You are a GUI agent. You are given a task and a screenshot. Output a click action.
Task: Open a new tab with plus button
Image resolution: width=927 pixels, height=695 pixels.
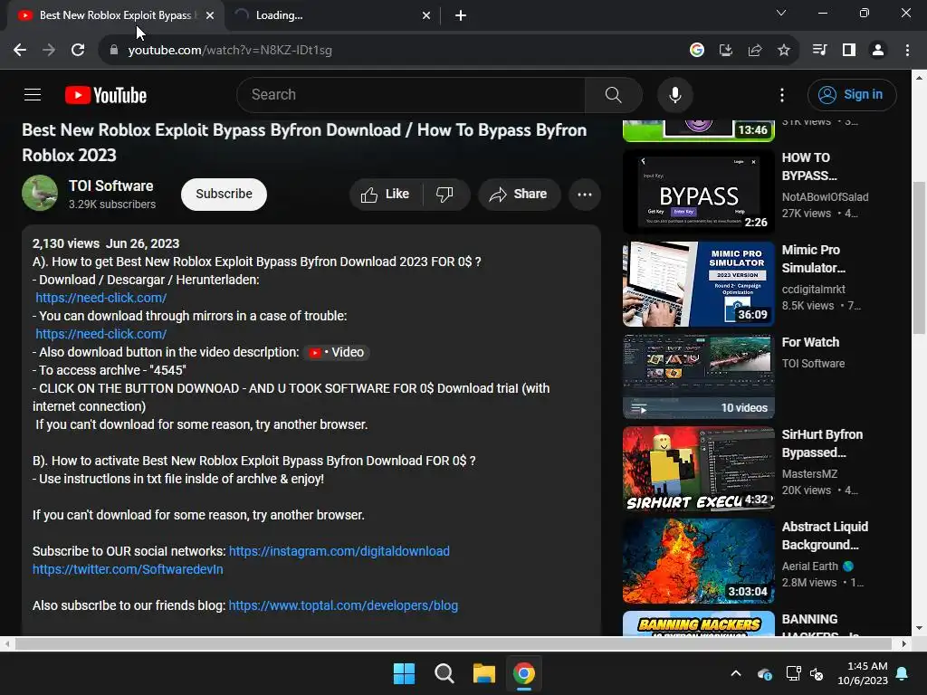[x=461, y=15]
